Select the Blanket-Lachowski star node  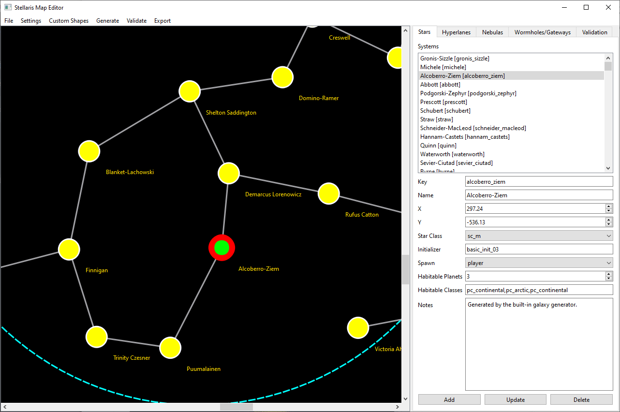click(x=89, y=151)
